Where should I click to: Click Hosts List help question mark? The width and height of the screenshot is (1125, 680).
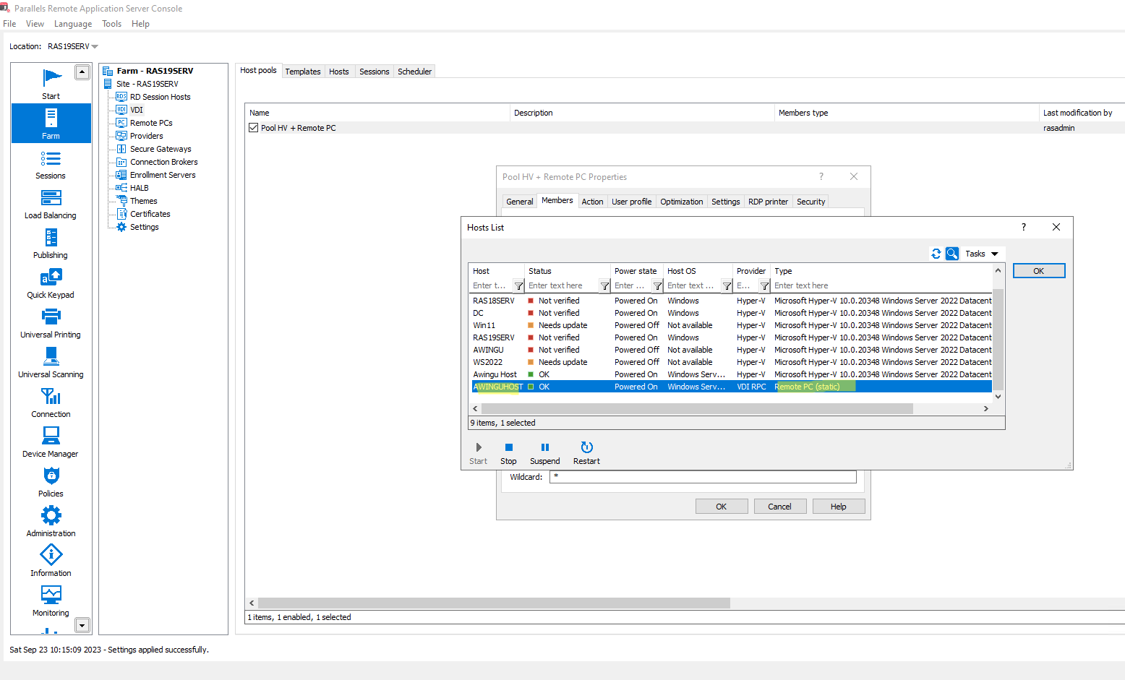point(1023,227)
